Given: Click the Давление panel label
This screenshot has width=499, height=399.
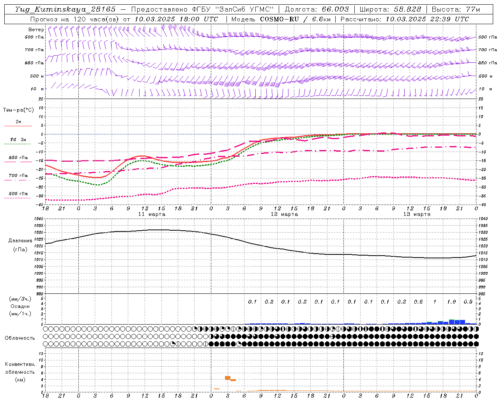Looking at the screenshot, I should [20, 241].
